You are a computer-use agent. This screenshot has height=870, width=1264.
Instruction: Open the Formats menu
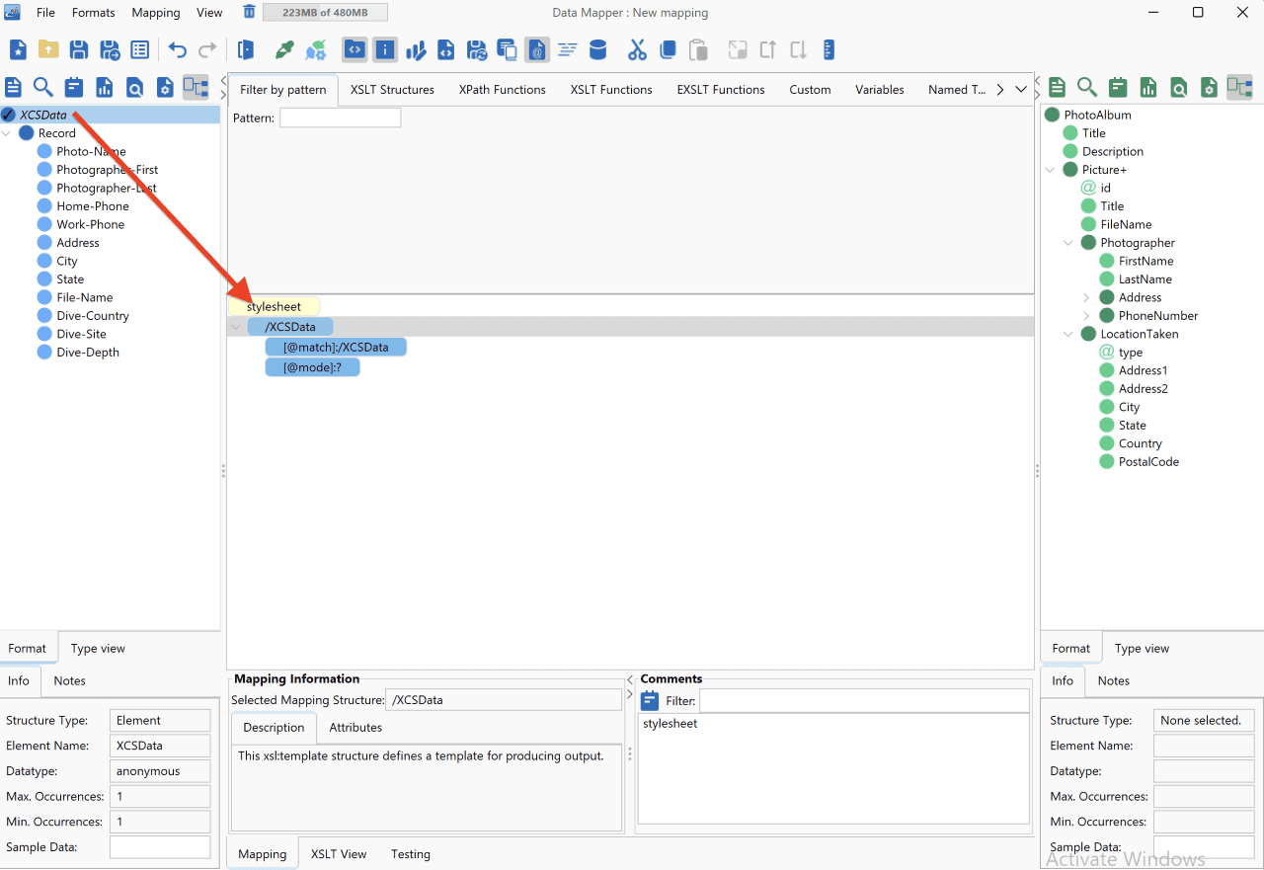coord(94,13)
